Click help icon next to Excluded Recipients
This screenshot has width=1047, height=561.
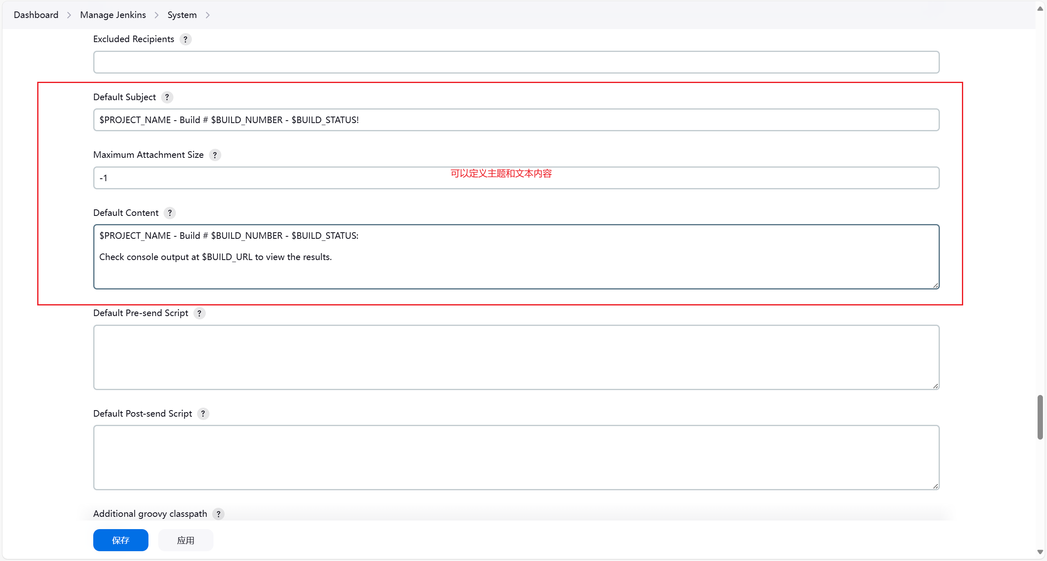tap(185, 39)
